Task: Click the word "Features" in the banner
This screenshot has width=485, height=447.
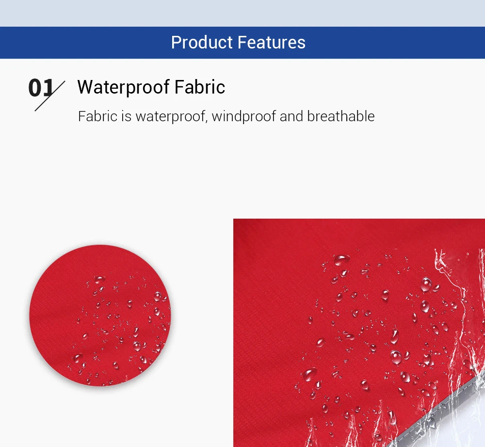Action: (x=272, y=43)
